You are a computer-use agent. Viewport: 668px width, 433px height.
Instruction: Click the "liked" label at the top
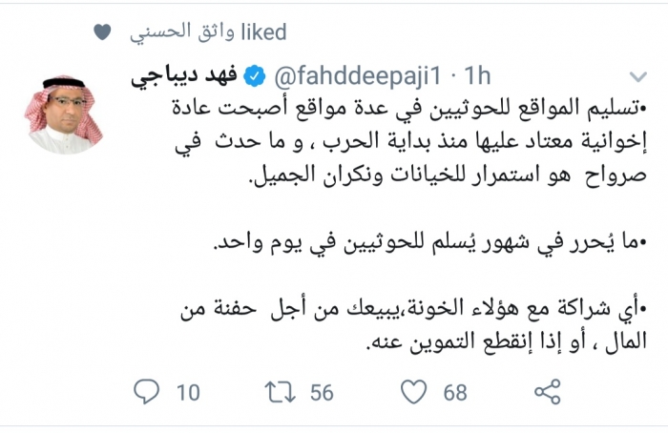click(262, 33)
